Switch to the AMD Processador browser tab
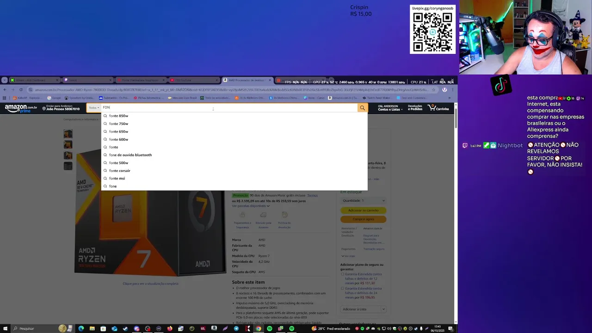The height and width of the screenshot is (333, 592). (247, 80)
